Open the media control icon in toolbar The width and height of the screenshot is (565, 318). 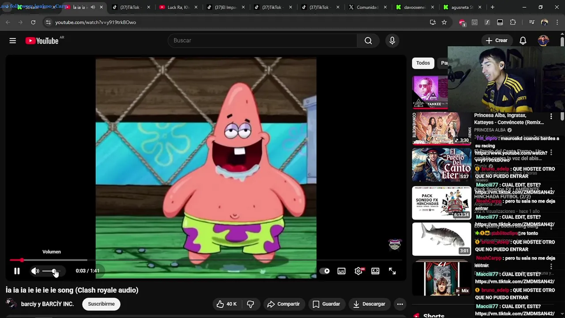531,22
